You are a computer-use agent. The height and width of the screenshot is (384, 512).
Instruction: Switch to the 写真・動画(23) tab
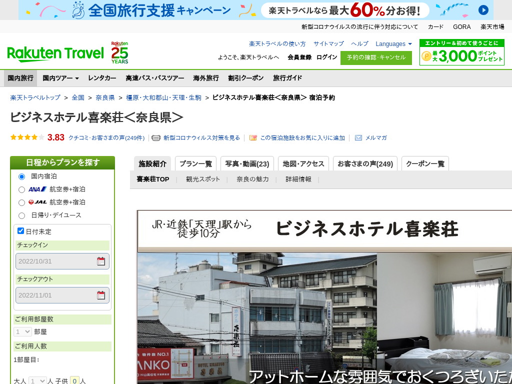coord(247,163)
